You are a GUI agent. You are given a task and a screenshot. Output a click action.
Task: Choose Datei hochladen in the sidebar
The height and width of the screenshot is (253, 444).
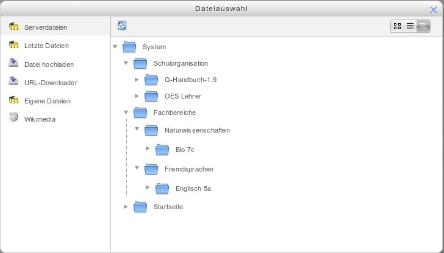coord(49,64)
